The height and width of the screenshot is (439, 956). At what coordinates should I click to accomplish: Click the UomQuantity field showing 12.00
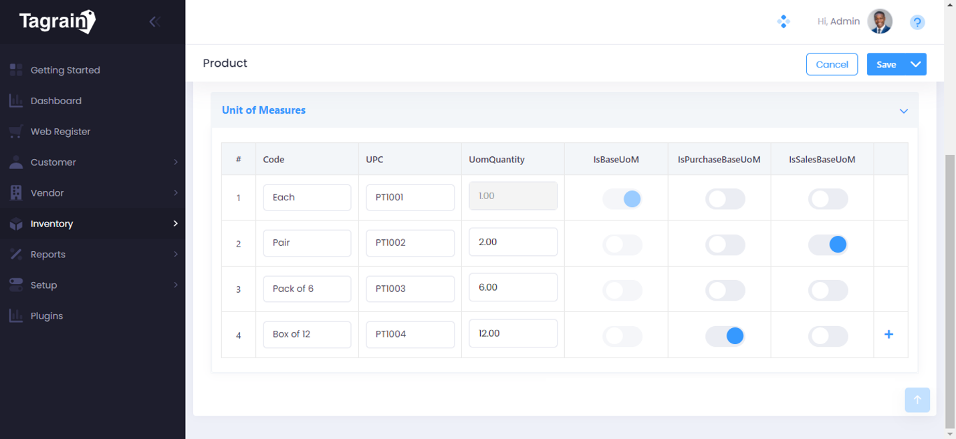click(513, 333)
